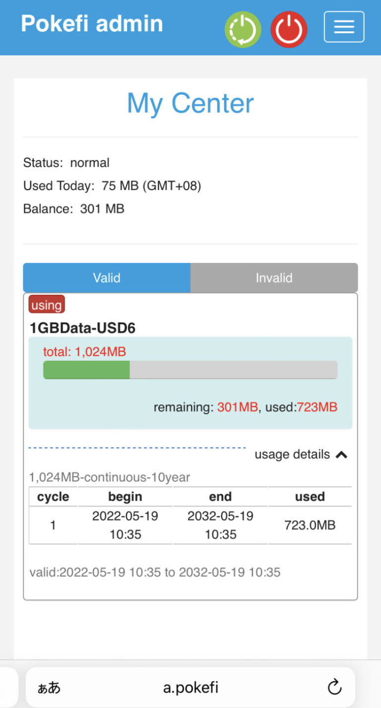Image resolution: width=381 pixels, height=708 pixels.
Task: Click the red using badge
Action: 47,305
